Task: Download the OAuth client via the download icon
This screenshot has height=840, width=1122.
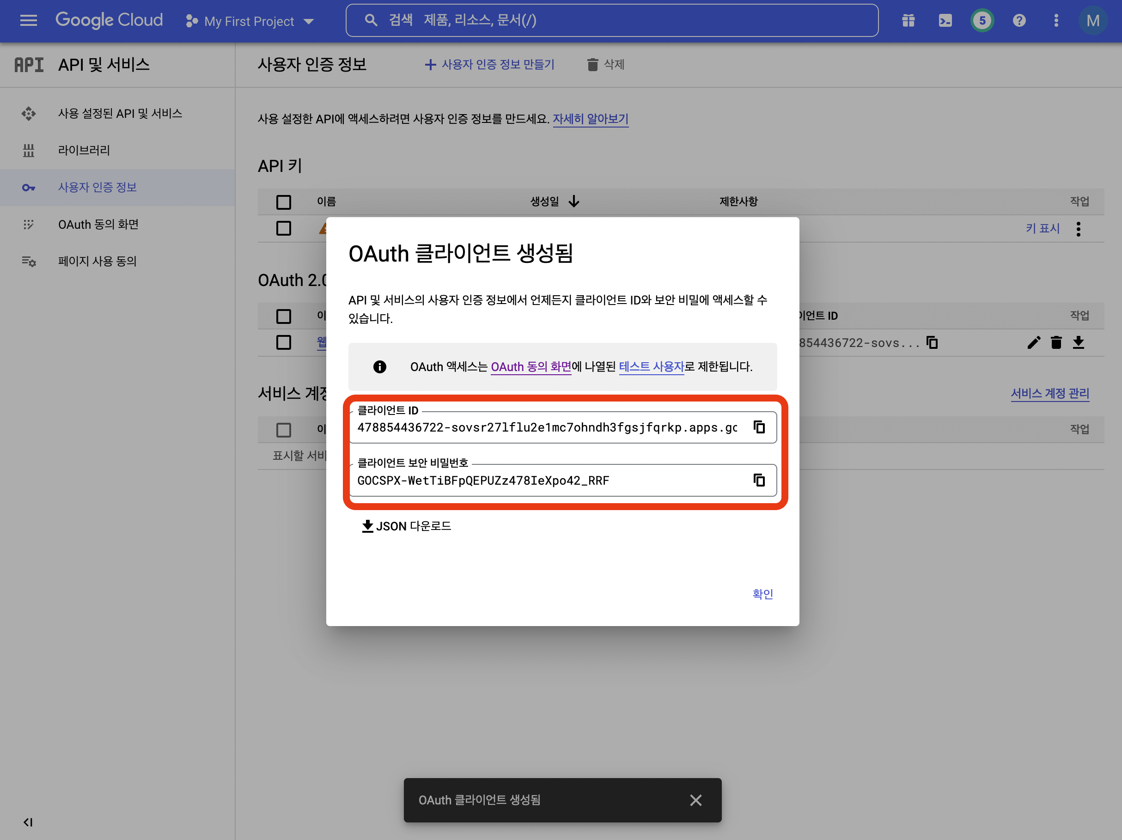Action: pos(1079,343)
